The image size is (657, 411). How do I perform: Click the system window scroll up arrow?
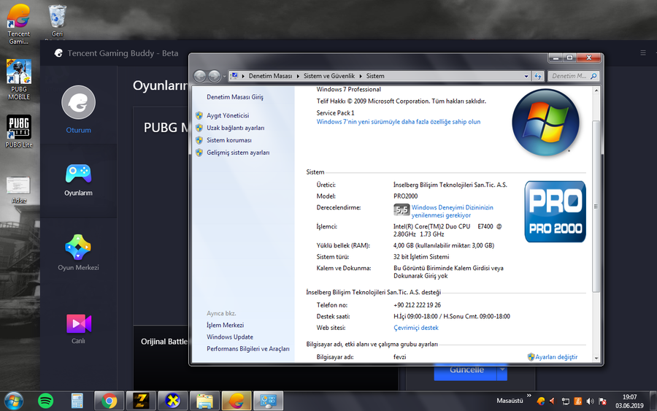596,91
